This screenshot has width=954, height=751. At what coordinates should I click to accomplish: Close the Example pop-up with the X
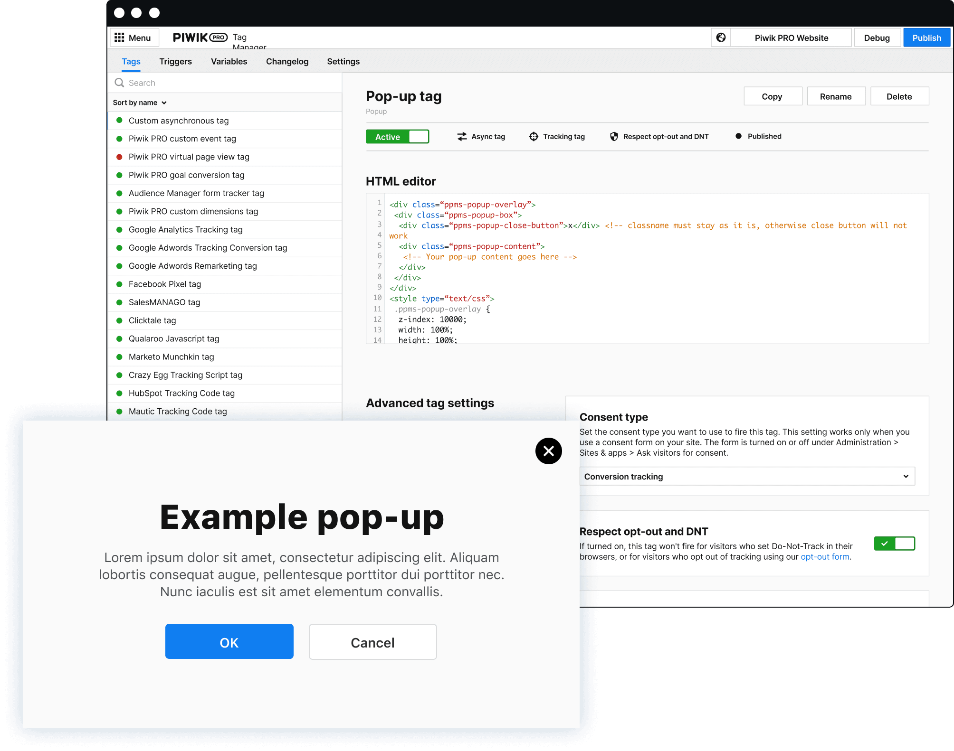tap(548, 451)
